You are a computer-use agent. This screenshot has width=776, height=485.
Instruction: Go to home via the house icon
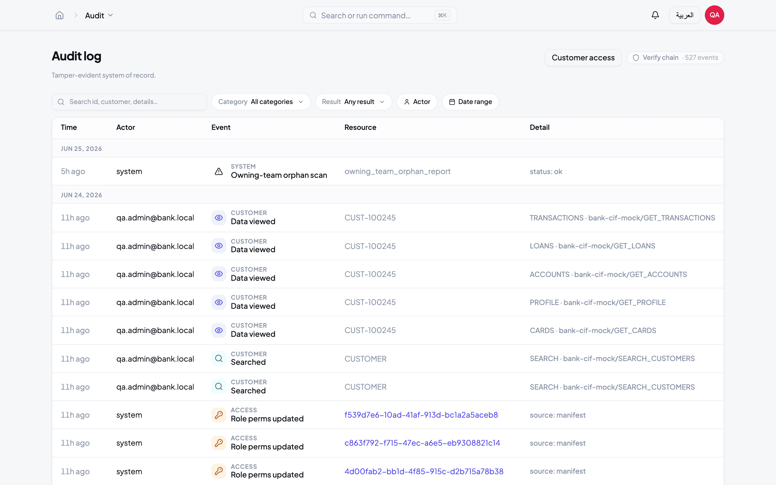click(60, 15)
